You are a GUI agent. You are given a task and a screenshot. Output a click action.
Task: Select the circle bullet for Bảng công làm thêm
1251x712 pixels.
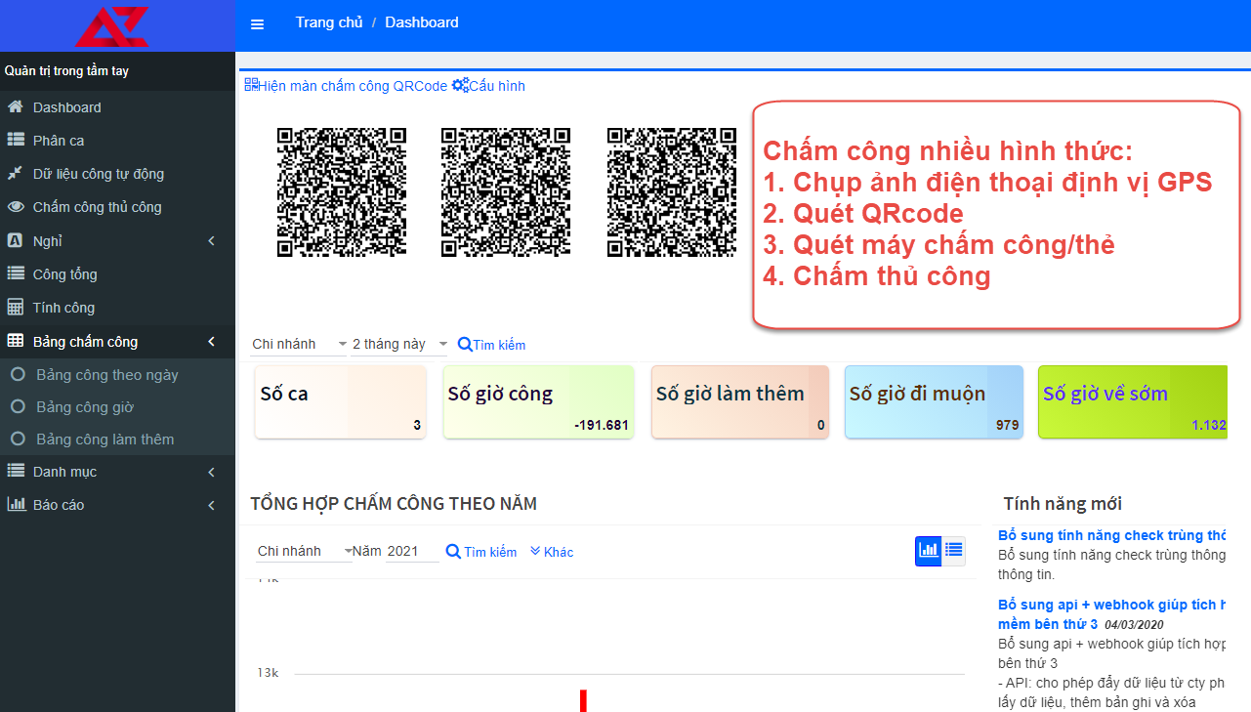[17, 439]
